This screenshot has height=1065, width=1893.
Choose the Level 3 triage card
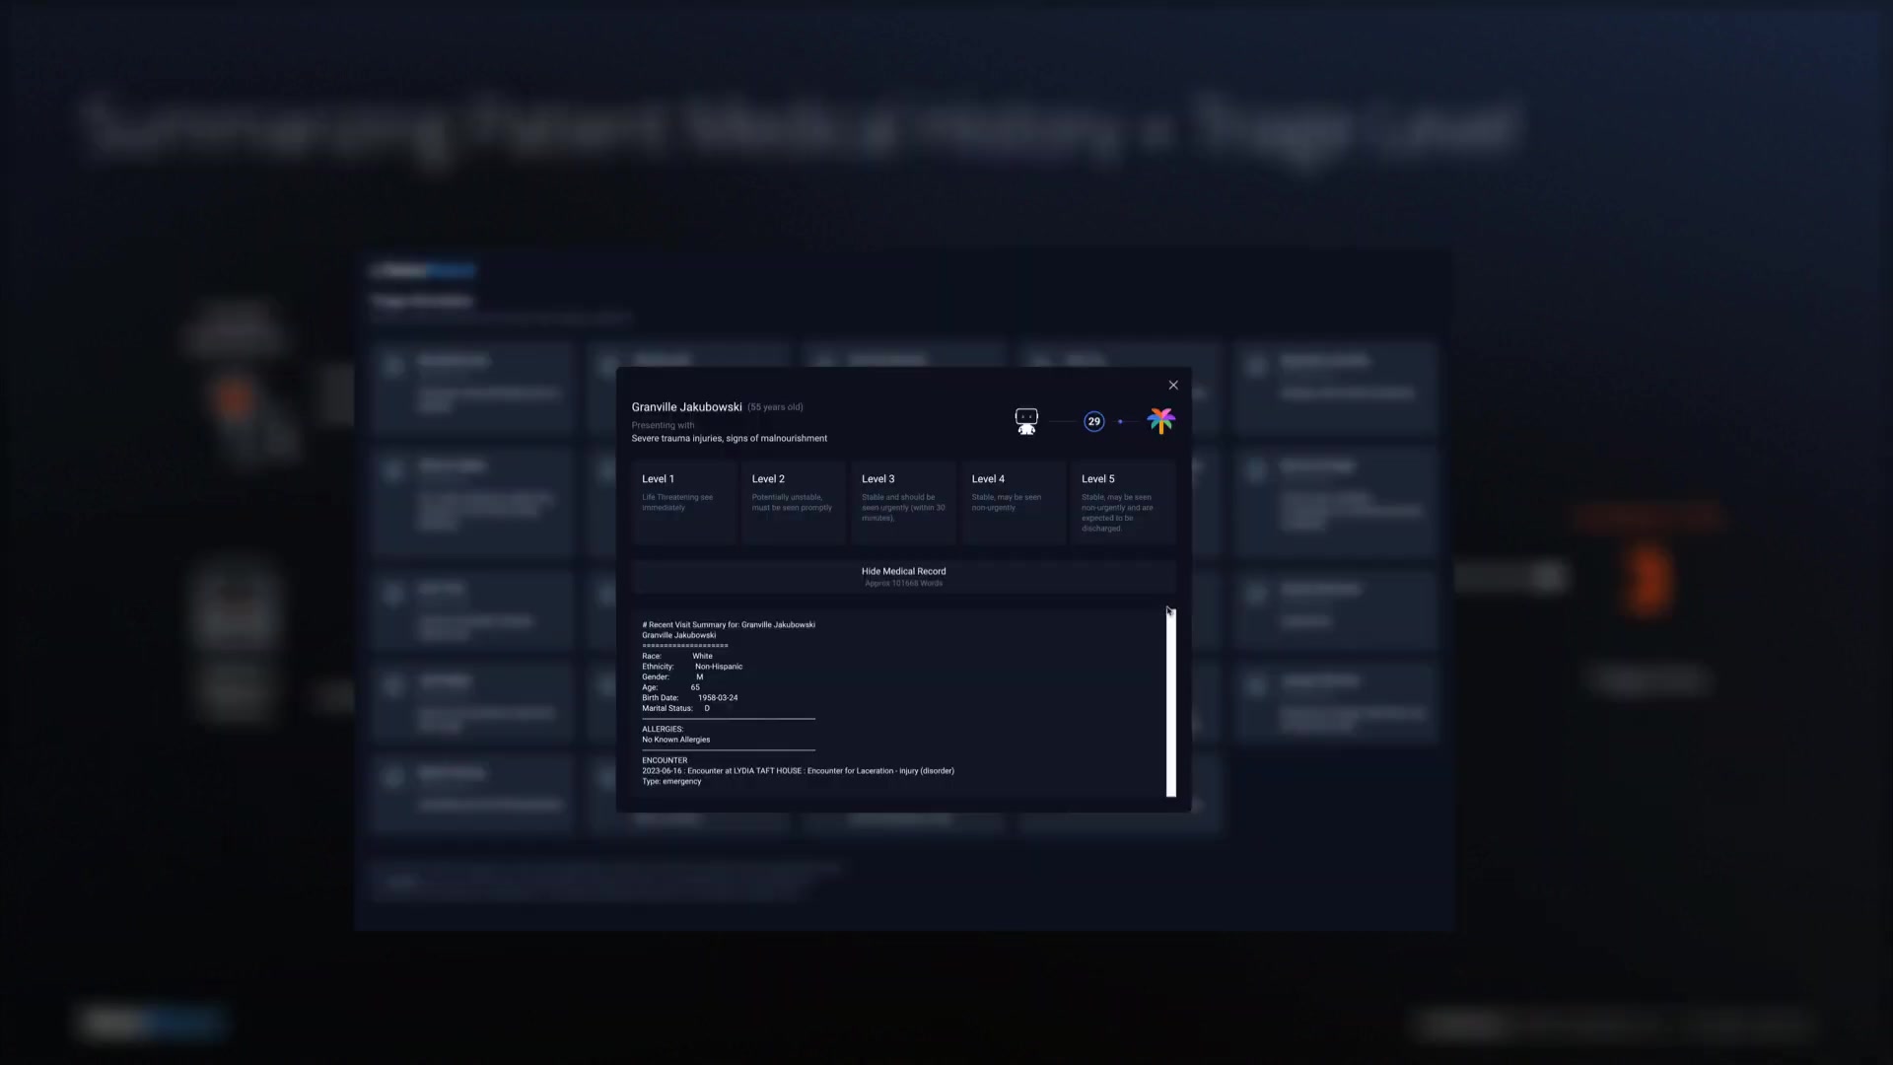point(904,503)
